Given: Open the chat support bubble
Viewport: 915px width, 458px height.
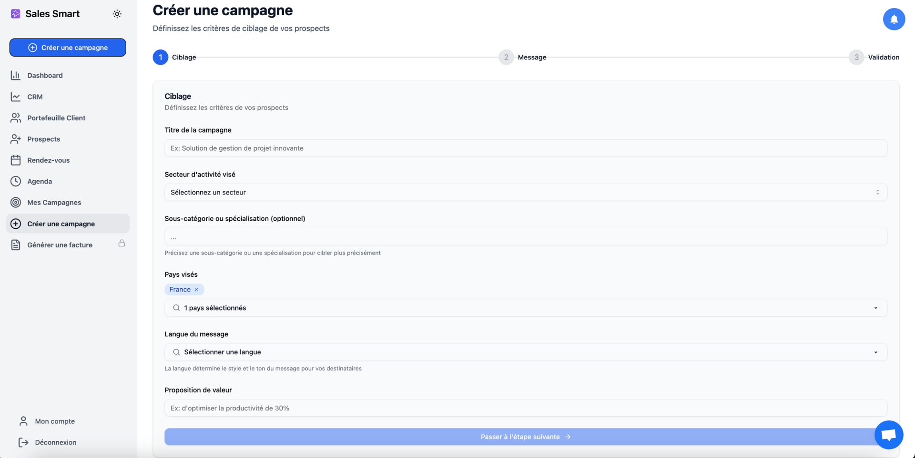Looking at the screenshot, I should click(889, 435).
